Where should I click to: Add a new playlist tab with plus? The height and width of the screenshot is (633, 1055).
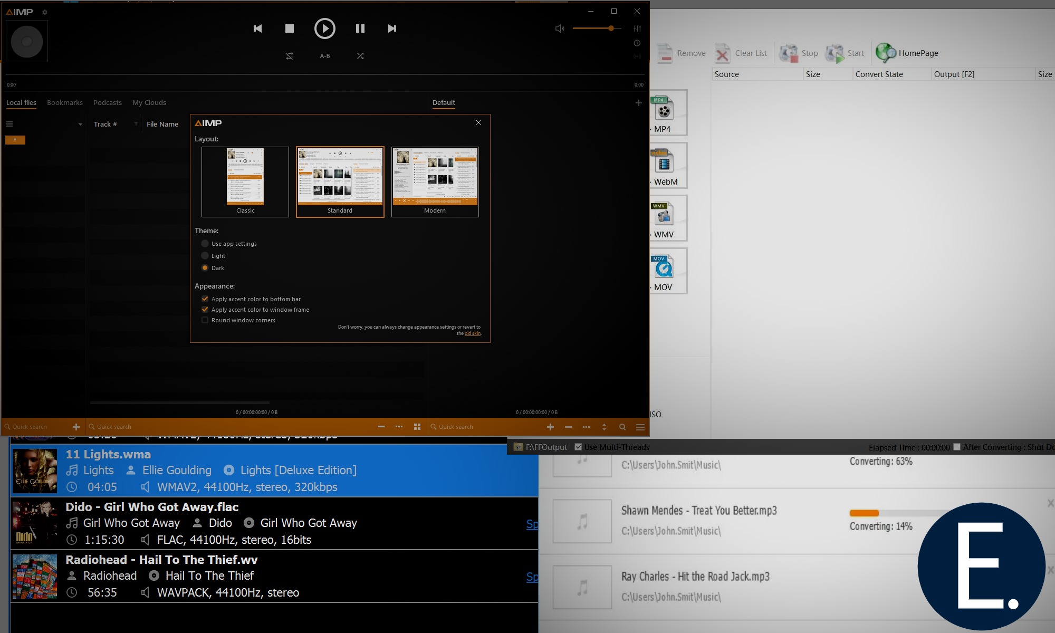[x=639, y=103]
